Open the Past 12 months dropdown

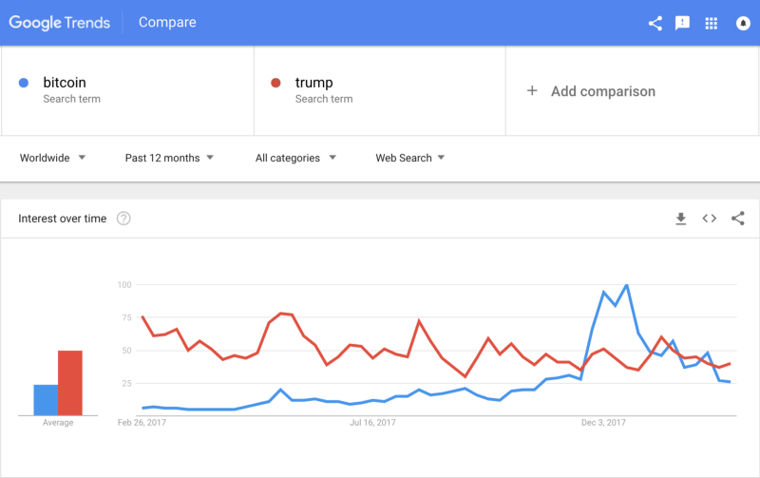click(169, 158)
